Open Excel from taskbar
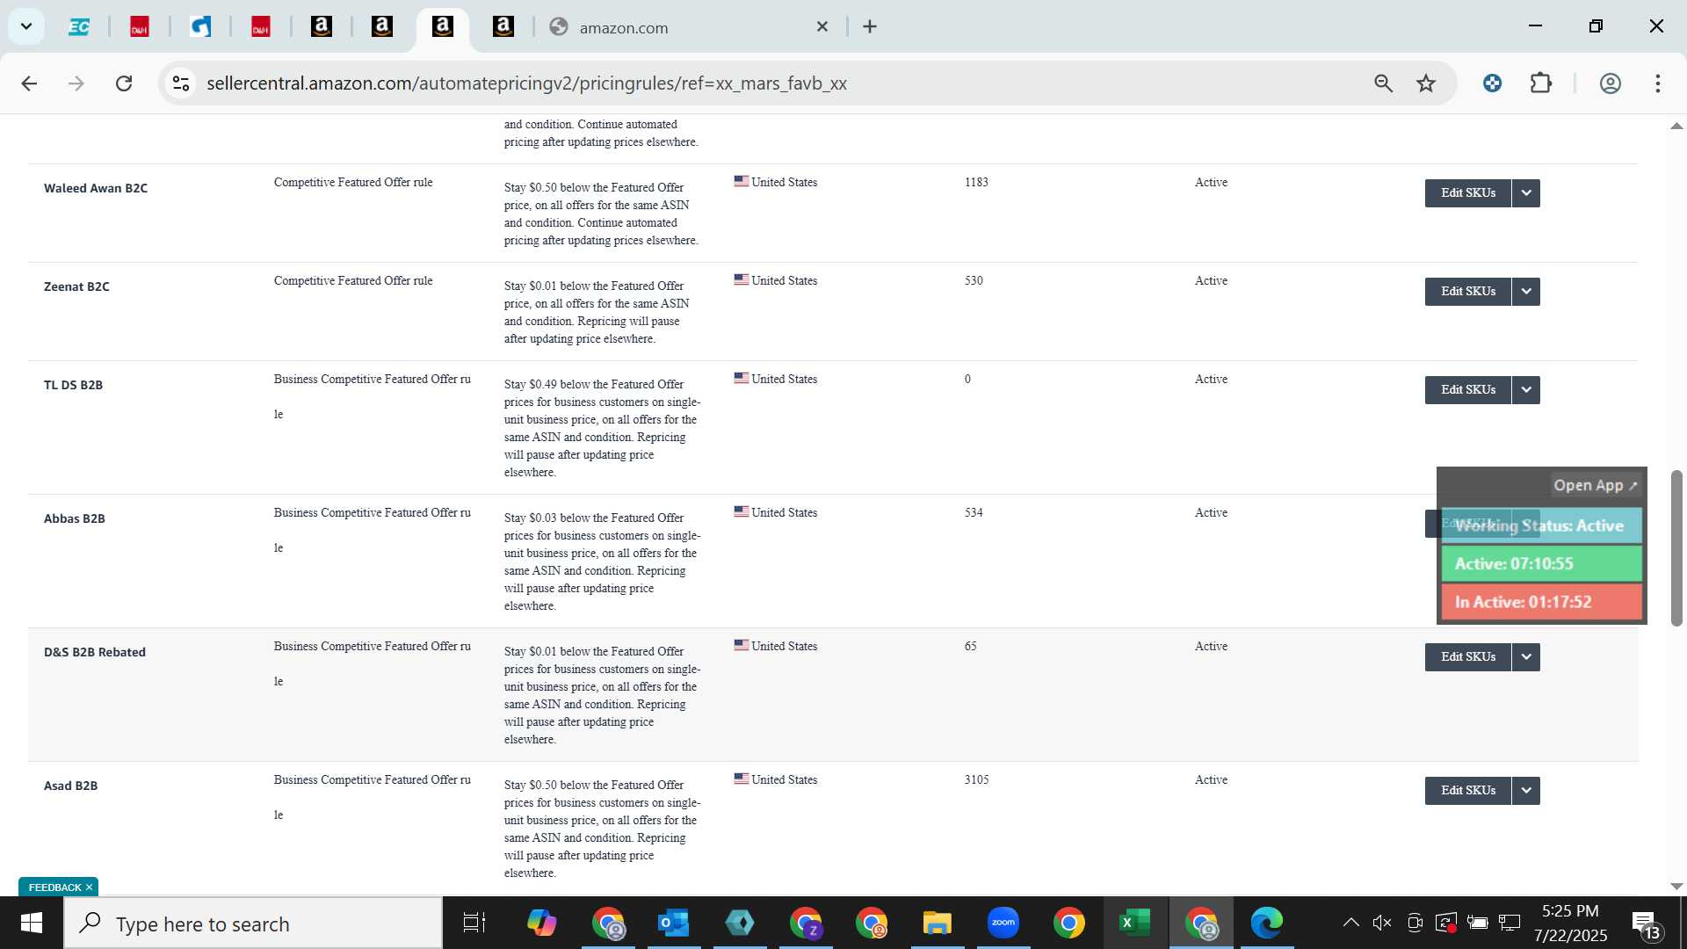 (x=1134, y=924)
